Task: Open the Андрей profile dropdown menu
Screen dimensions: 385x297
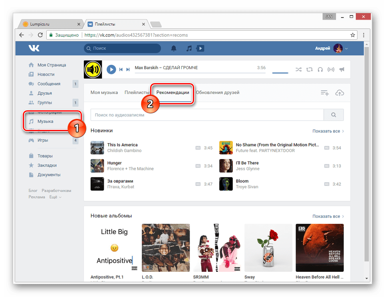Action: [331, 48]
